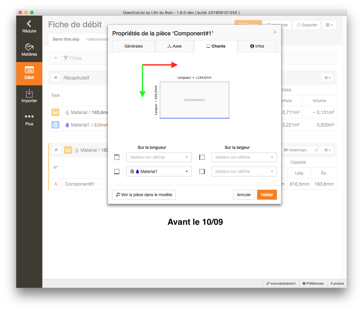Open right largeur edge material dropdown
The width and height of the screenshot is (363, 311).
[244, 172]
